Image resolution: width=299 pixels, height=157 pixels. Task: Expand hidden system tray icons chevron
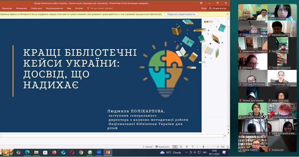pyautogui.click(x=187, y=152)
